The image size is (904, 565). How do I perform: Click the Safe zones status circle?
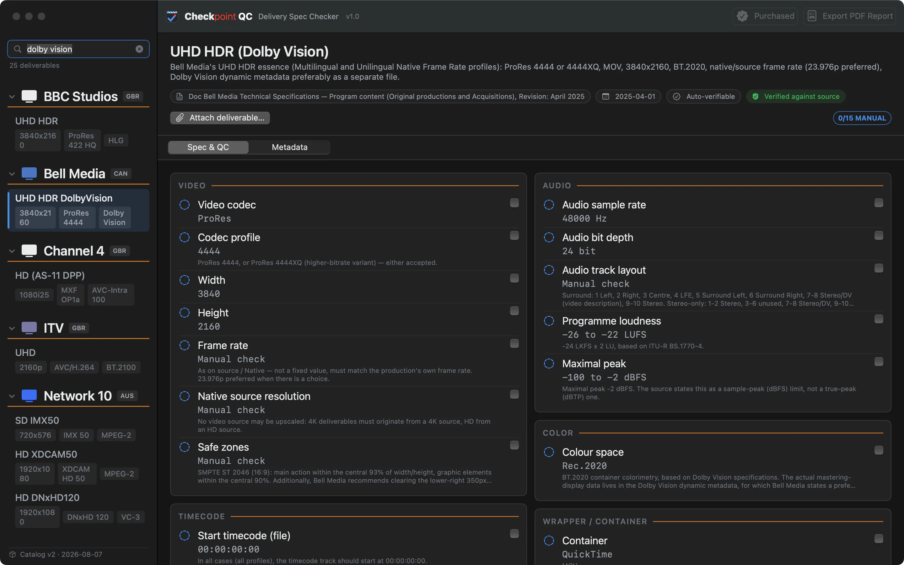[x=185, y=447]
